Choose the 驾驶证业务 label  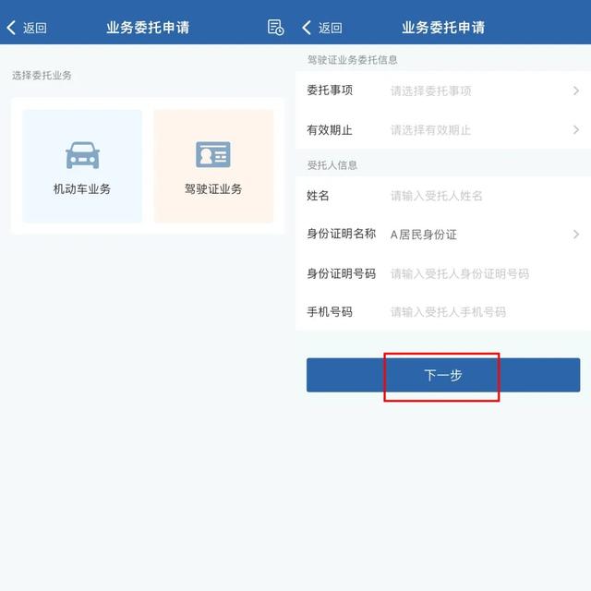click(x=213, y=188)
